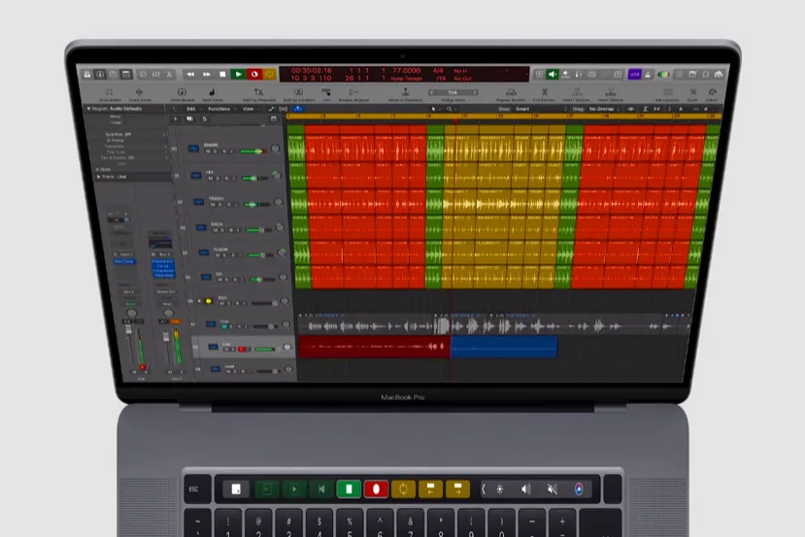Viewport: 805px width, 537px height.
Task: Open the Mixer from the control bar
Action: pos(156,75)
